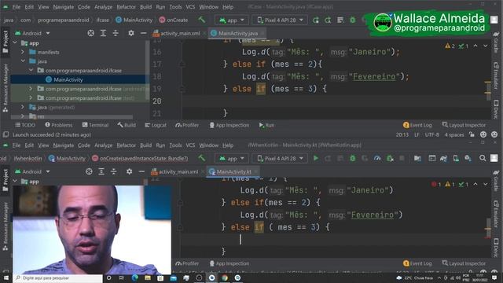Click the Windows taskbar search box
503x283 pixels.
click(x=58, y=277)
